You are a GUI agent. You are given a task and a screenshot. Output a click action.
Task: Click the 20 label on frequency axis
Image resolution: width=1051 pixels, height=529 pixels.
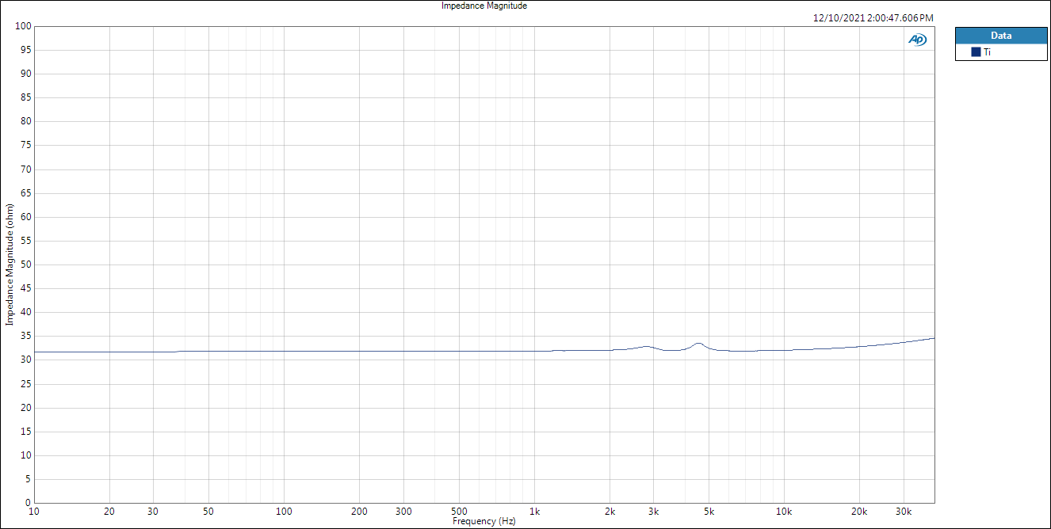(x=109, y=512)
